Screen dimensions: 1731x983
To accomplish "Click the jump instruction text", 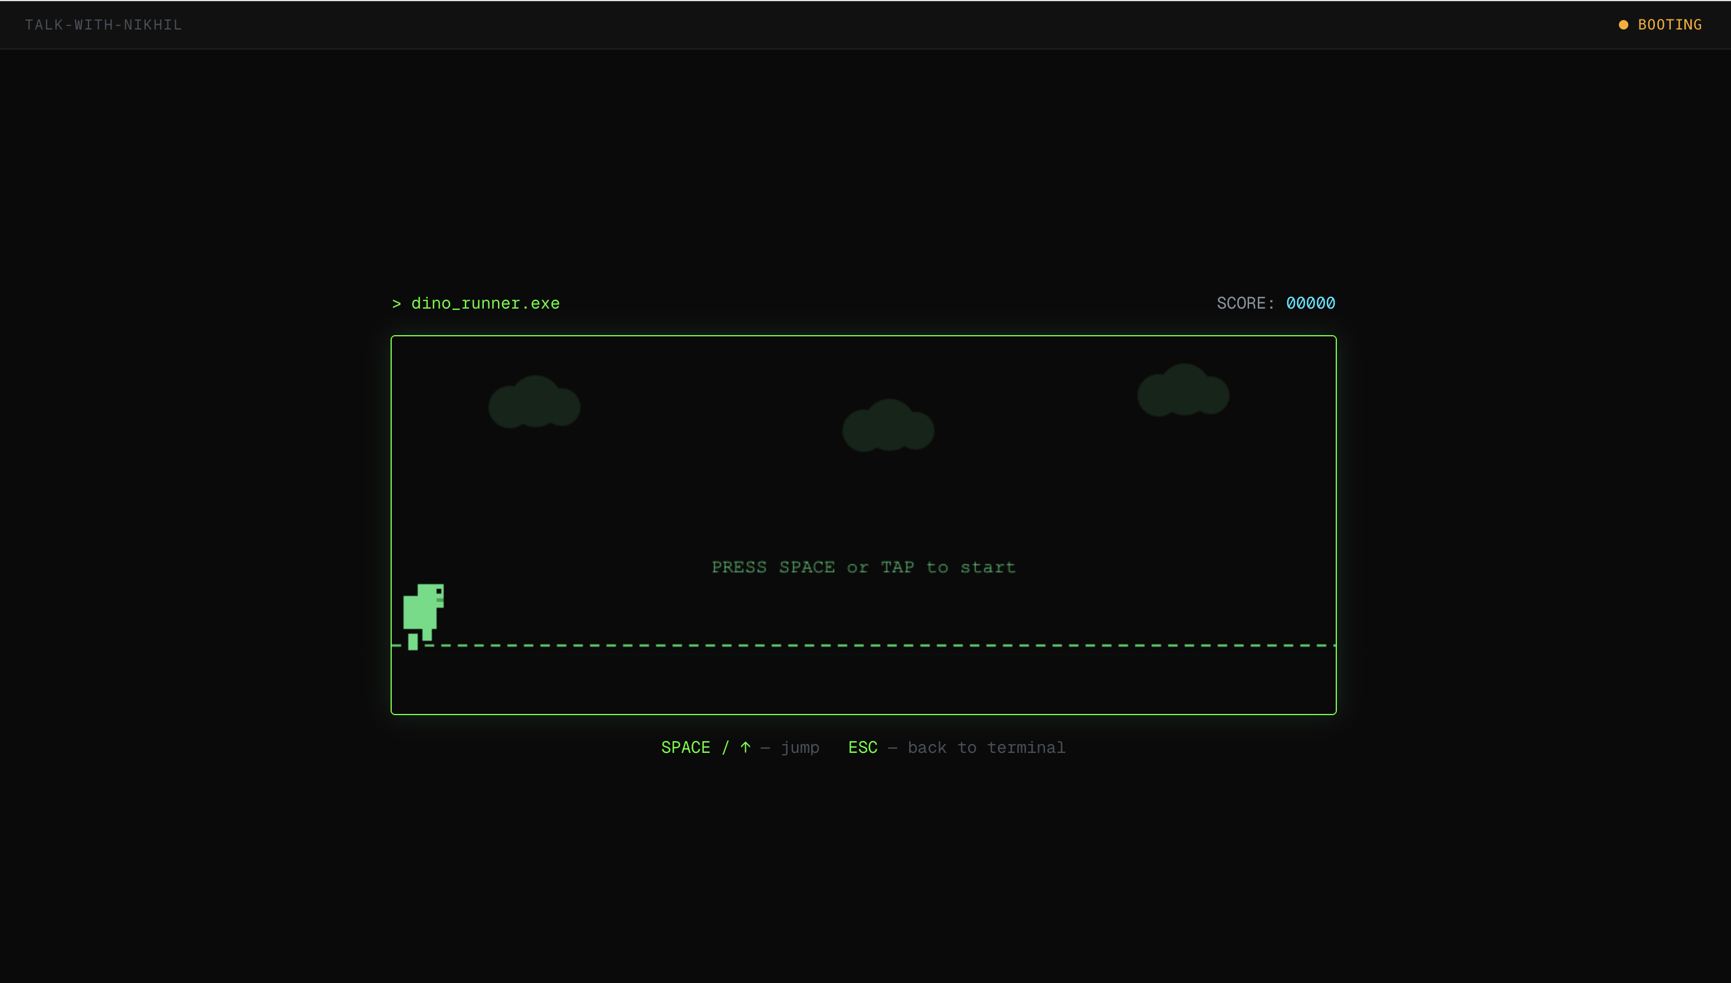I will point(799,748).
